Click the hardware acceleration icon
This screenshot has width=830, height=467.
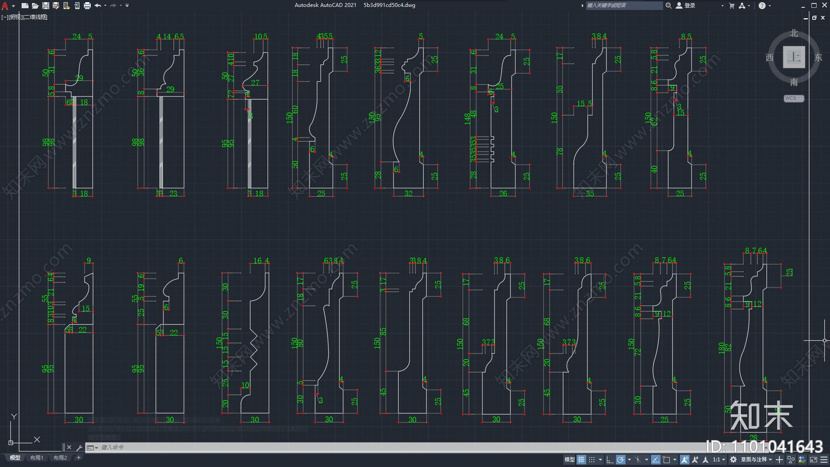click(x=802, y=460)
